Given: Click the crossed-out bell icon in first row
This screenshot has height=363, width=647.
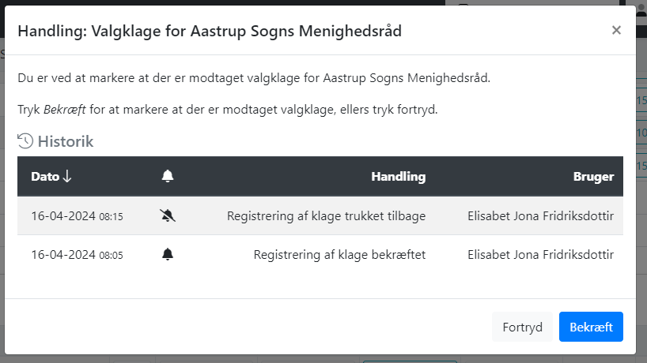Looking at the screenshot, I should (x=168, y=215).
